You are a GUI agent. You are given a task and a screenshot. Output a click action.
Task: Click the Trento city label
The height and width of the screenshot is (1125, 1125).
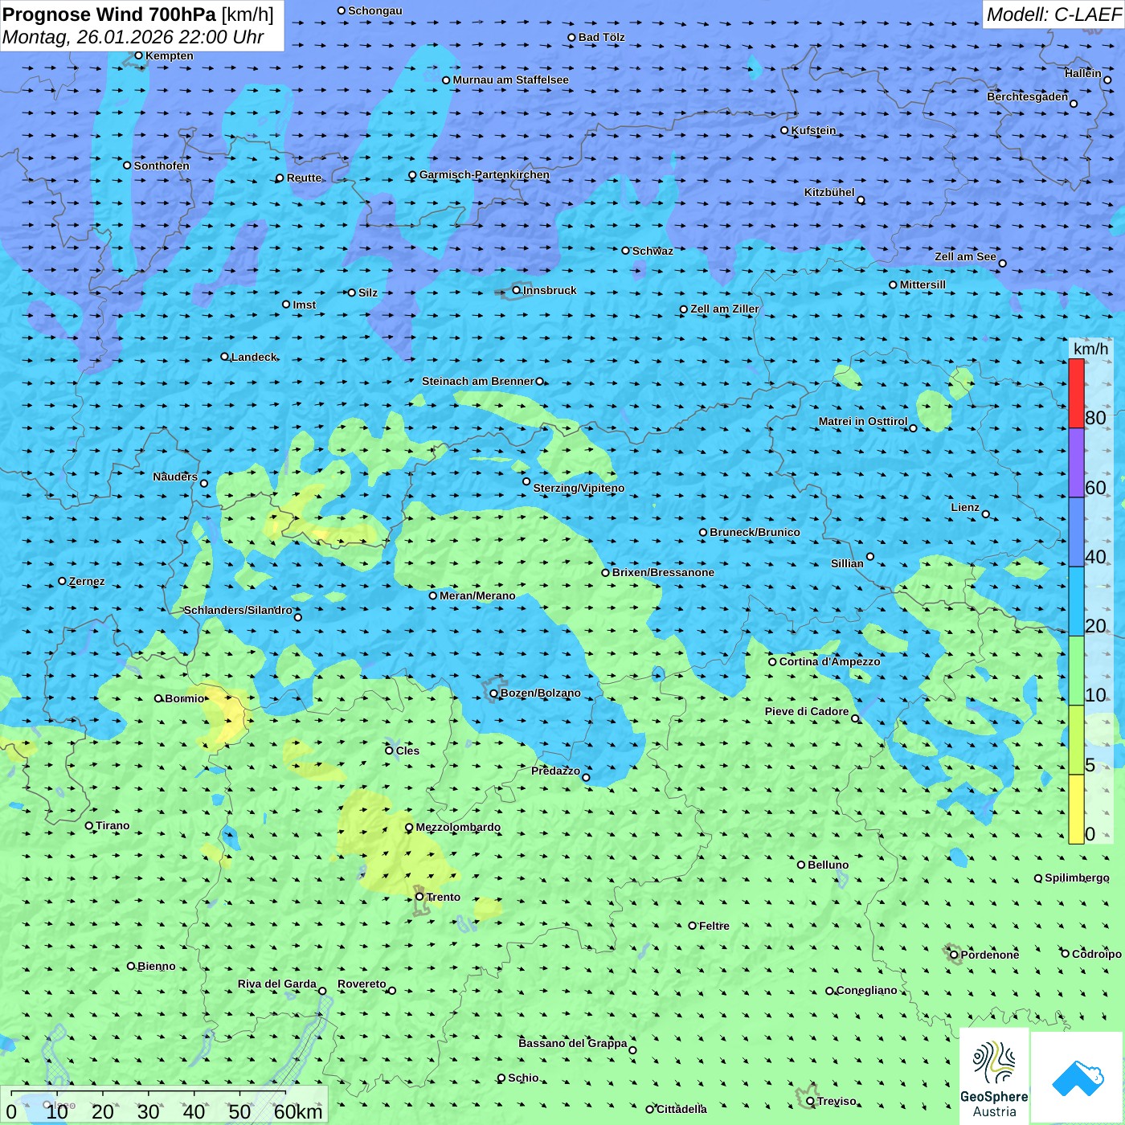click(x=444, y=897)
